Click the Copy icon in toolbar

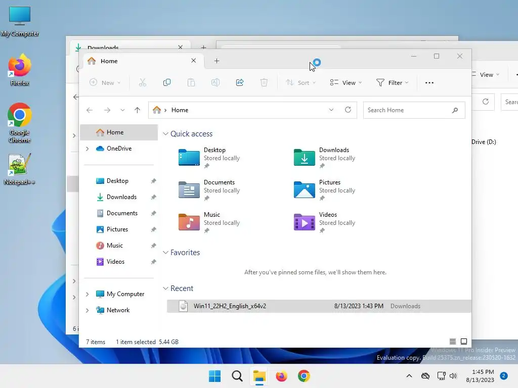click(167, 82)
